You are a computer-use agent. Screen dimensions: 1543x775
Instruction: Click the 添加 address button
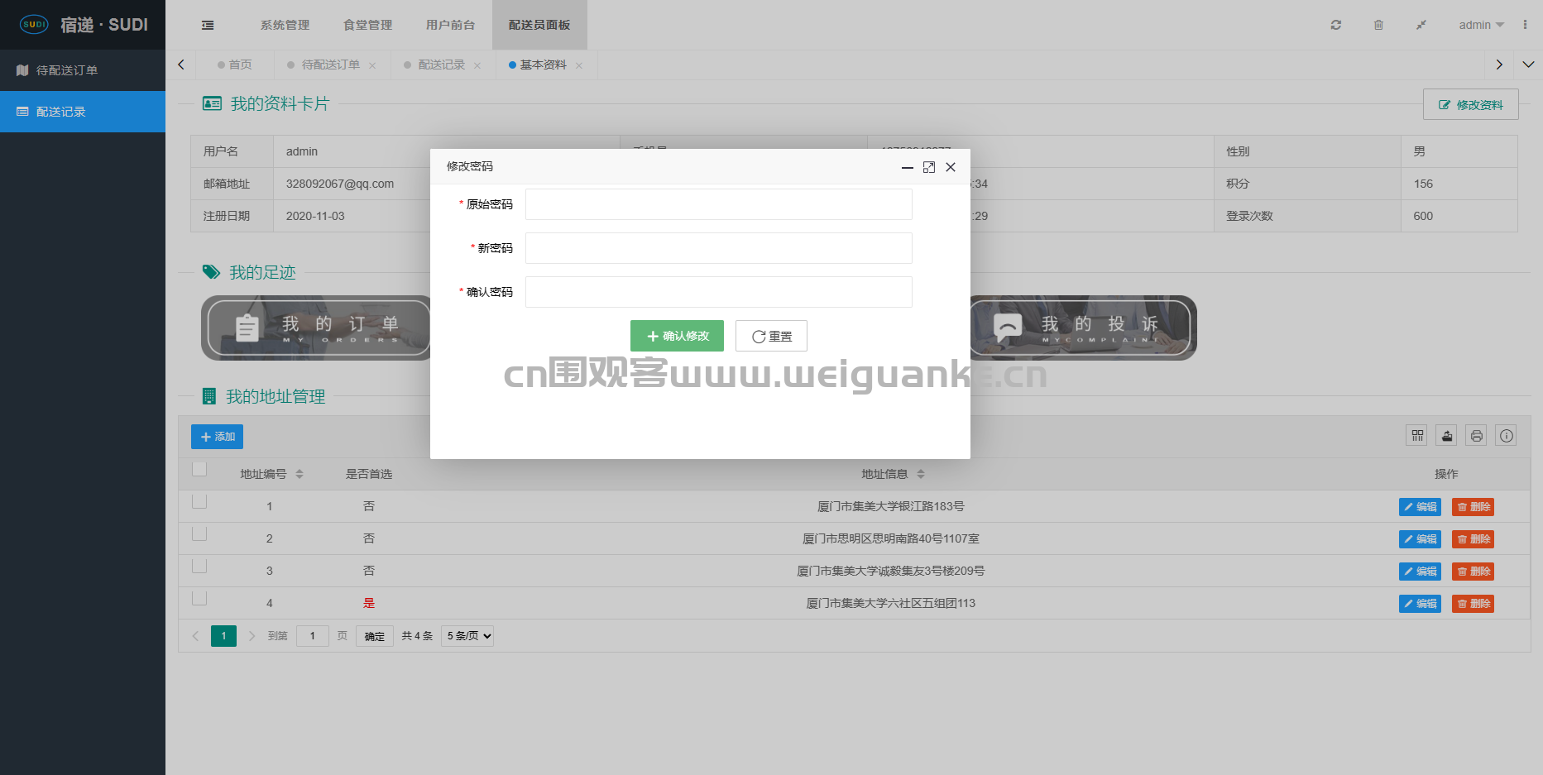[x=217, y=437]
